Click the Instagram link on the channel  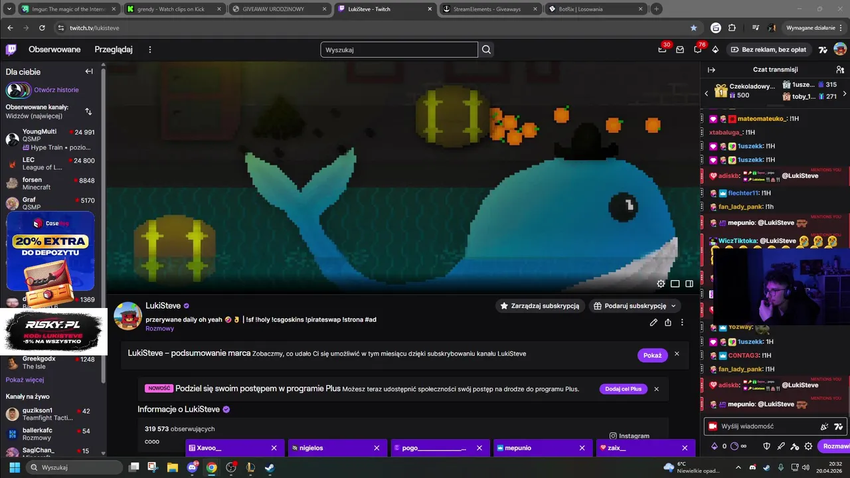[x=630, y=436]
